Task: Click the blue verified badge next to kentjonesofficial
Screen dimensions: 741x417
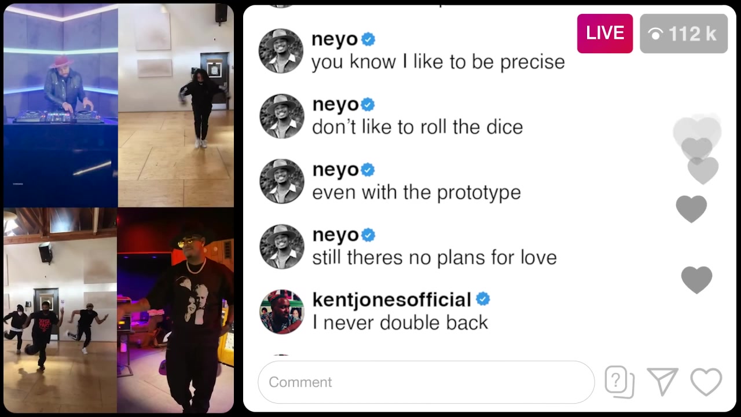Action: point(483,299)
